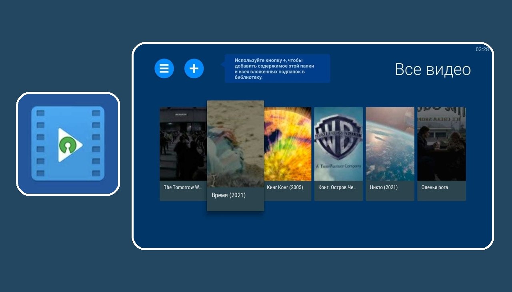Click the plus add-content button
This screenshot has width=512, height=292.
pos(194,68)
